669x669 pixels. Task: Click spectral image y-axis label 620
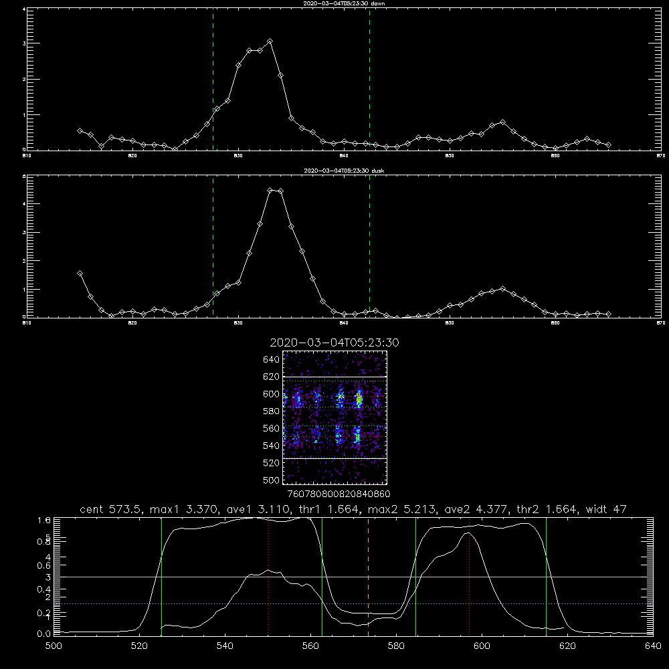click(x=271, y=377)
